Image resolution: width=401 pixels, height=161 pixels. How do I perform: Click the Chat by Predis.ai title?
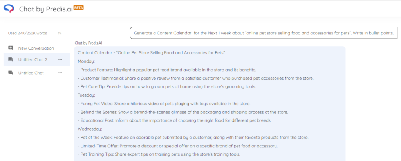coord(46,9)
